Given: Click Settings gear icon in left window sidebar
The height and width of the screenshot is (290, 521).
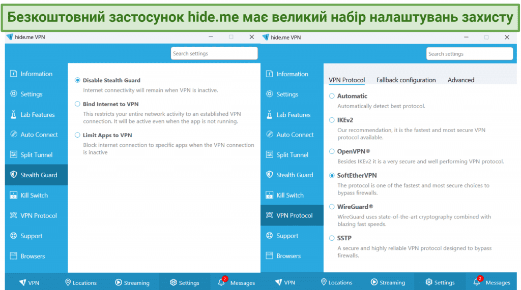Looking at the screenshot, I should pyautogui.click(x=13, y=94).
